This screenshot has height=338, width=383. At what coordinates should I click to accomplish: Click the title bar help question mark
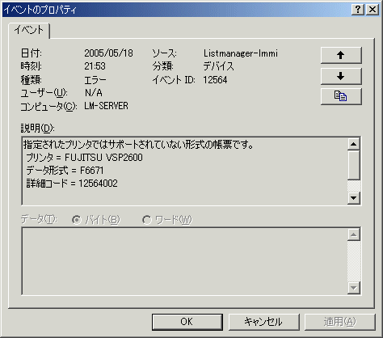(358, 10)
